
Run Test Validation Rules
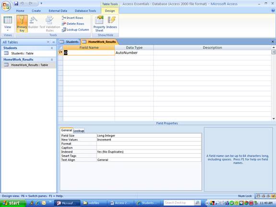click(x=49, y=24)
